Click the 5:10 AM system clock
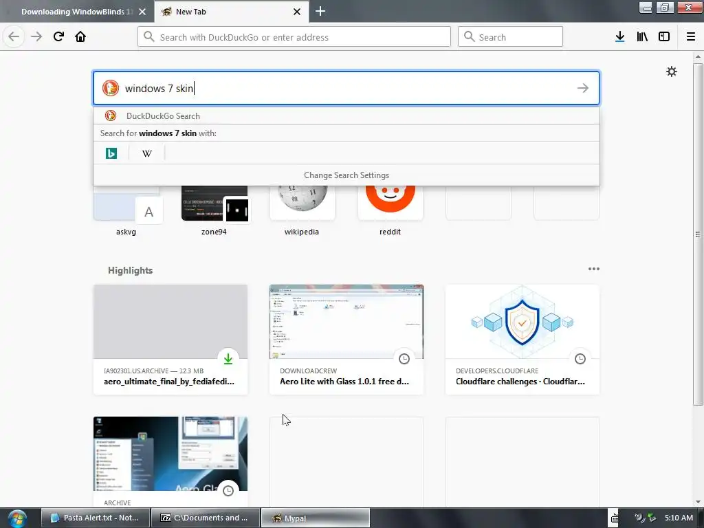This screenshot has width=704, height=528. (679, 518)
